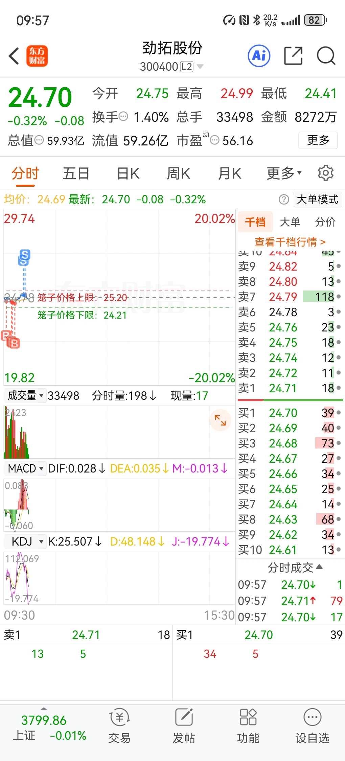Open the search magnifier icon

[x=326, y=56]
